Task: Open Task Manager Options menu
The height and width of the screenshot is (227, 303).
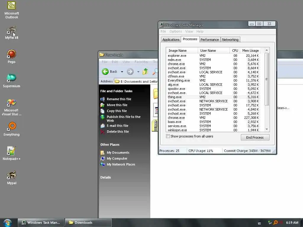Action: click(176, 31)
